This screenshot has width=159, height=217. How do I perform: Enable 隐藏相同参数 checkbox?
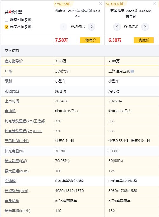click(x=6, y=20)
